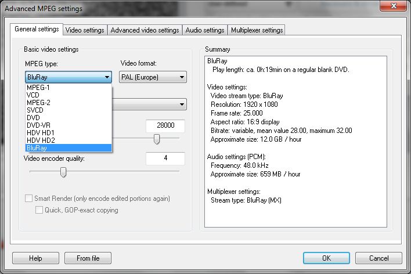Choose MPEG-2 from the MPEG type list
The width and height of the screenshot is (411, 274).
coord(68,103)
